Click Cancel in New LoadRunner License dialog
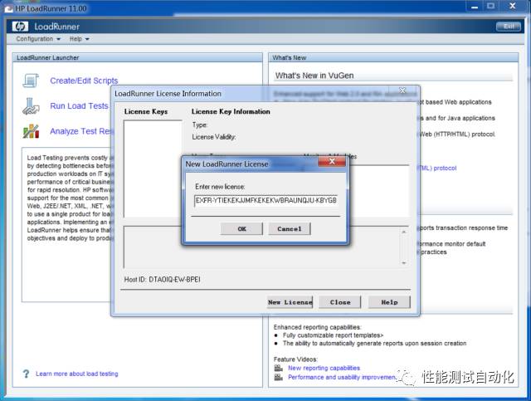 pyautogui.click(x=290, y=229)
